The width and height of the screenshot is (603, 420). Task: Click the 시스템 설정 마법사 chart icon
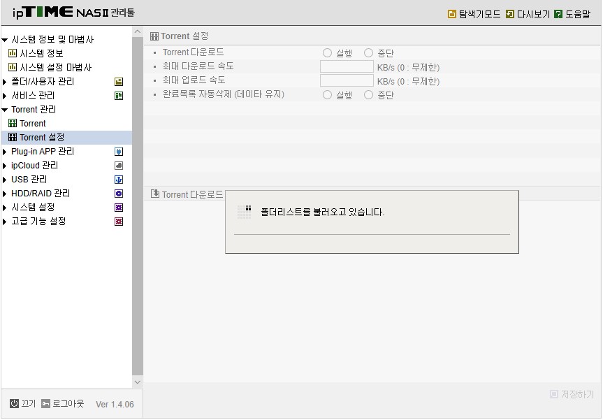pyautogui.click(x=13, y=67)
